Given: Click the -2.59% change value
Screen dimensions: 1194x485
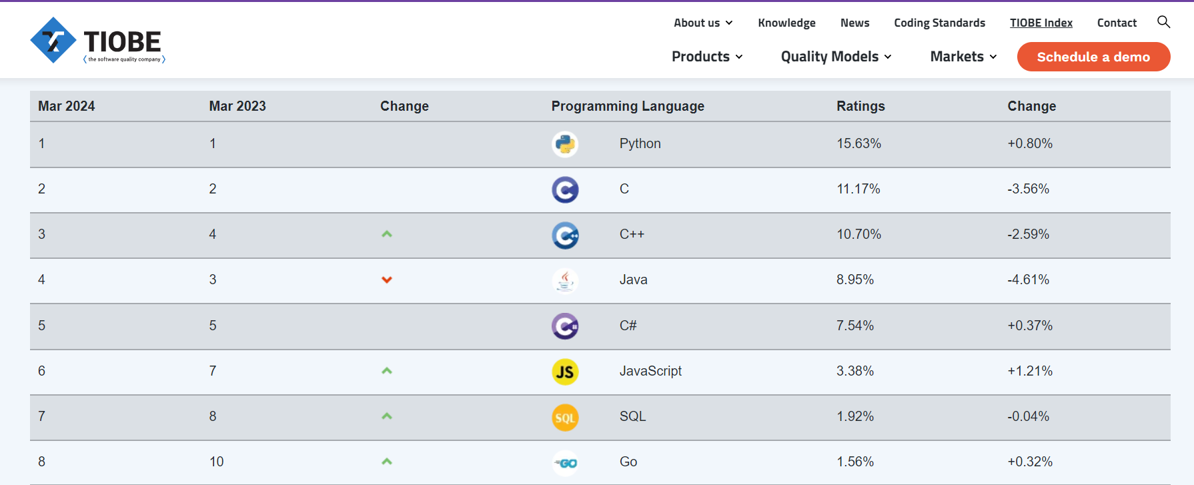Looking at the screenshot, I should coord(1028,234).
